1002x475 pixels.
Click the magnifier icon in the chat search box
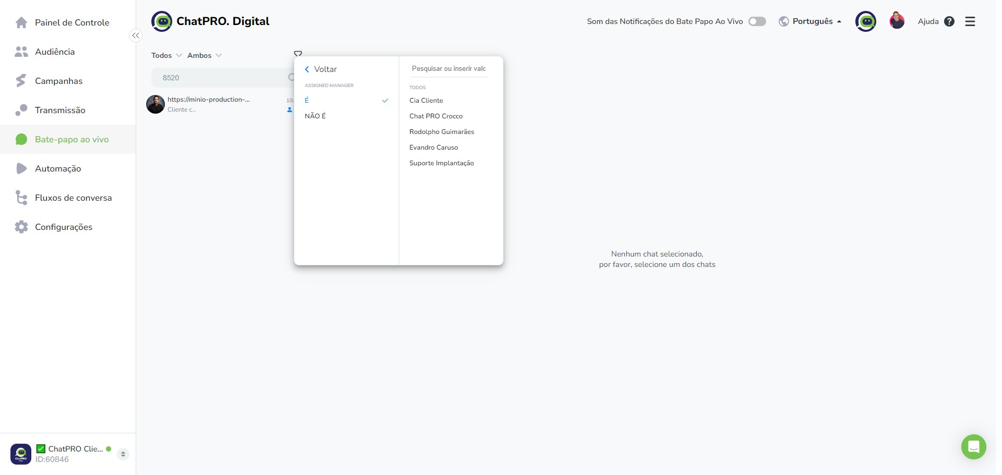(292, 78)
